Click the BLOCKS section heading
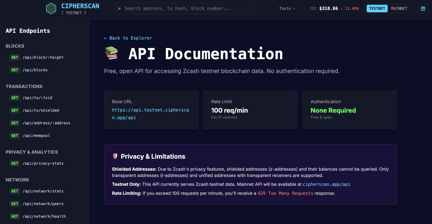Screen dimensions: 432x224 (15, 46)
